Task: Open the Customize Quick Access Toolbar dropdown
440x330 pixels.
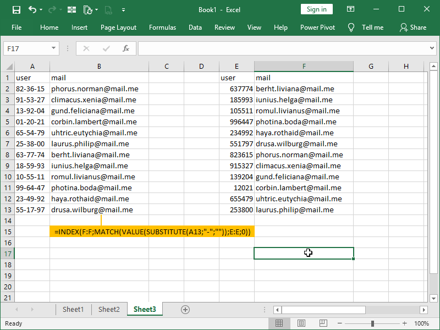Action: click(x=124, y=9)
